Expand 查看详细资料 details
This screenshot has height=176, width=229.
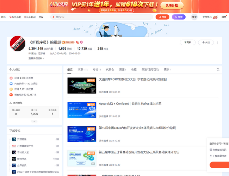(36, 58)
